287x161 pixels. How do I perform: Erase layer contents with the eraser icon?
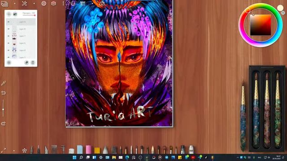click(x=26, y=63)
